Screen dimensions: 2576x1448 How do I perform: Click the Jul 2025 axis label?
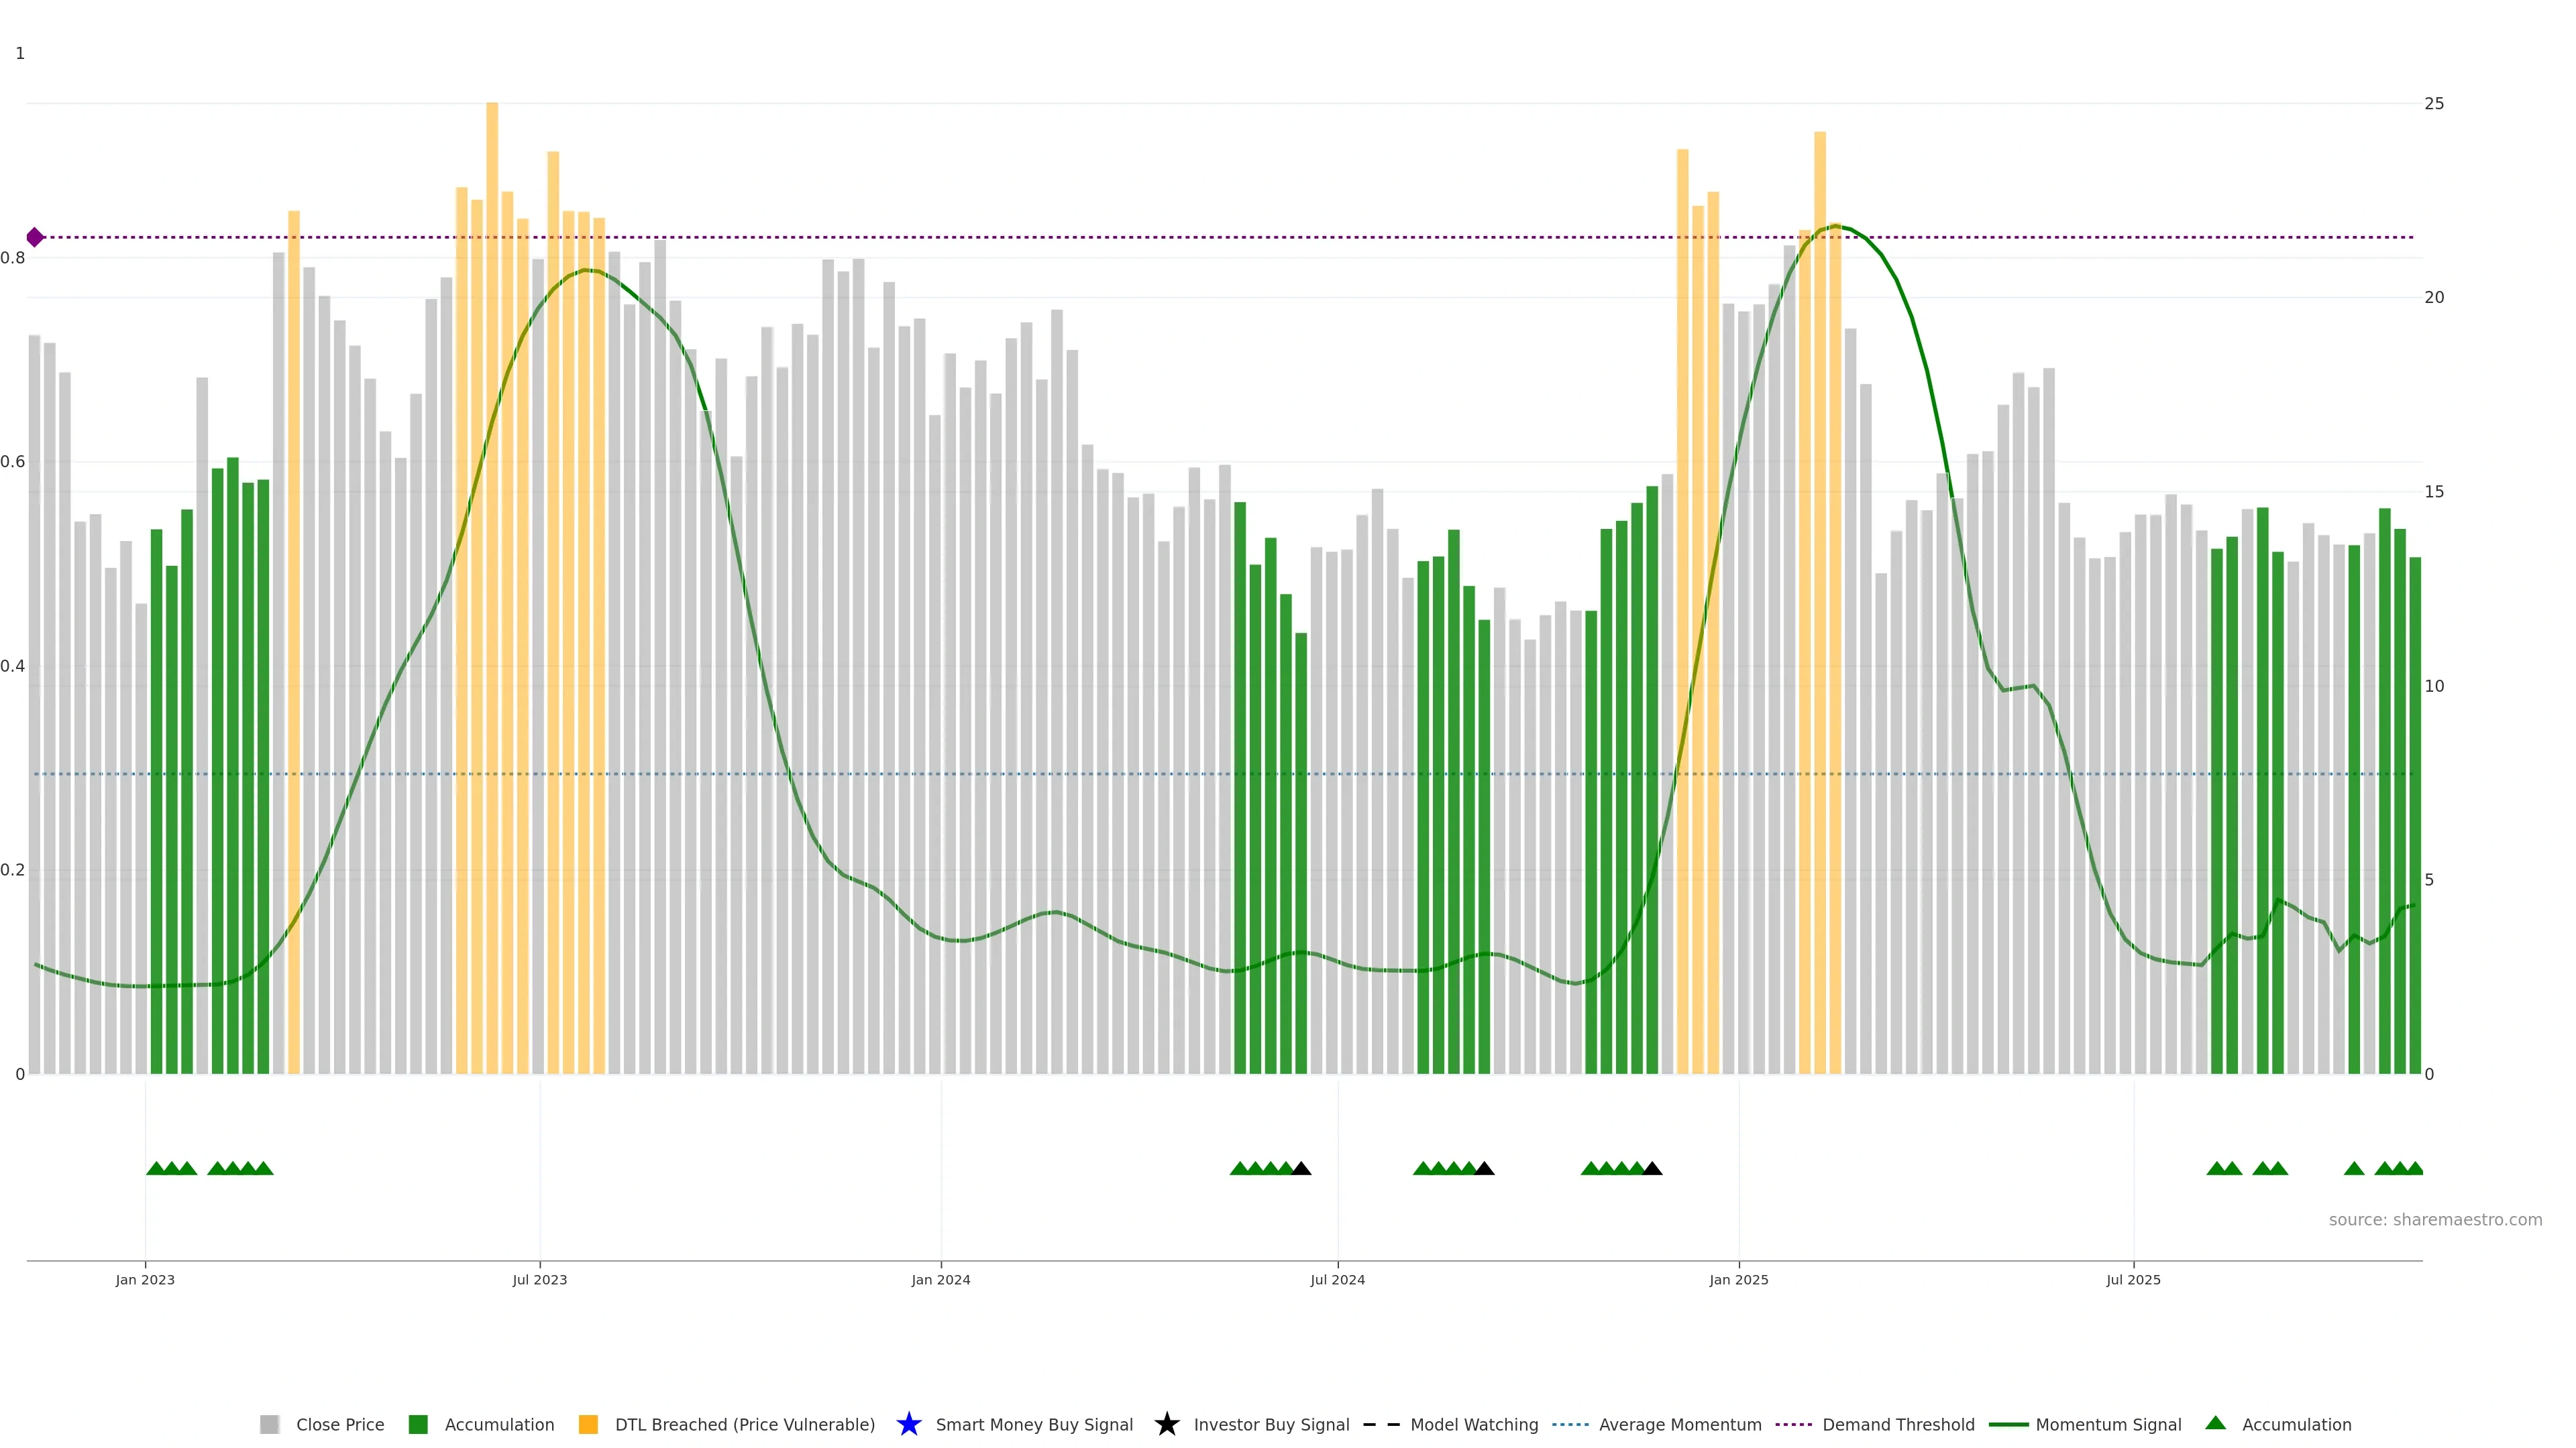point(2133,1279)
